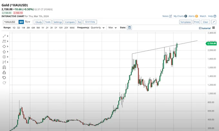This screenshot has height=131, width=219.
Task: Set range to 9M
Action: point(38,28)
